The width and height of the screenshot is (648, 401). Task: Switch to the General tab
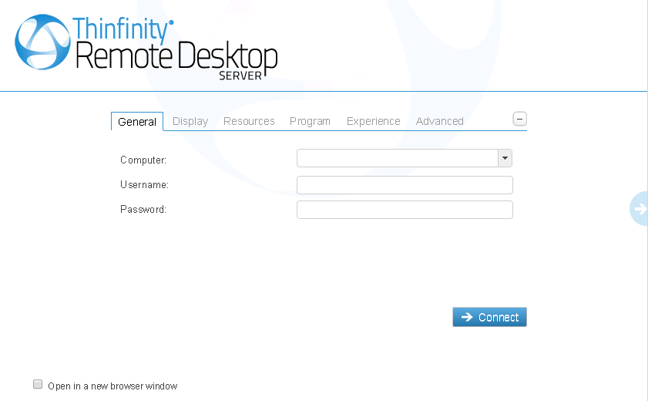pos(137,122)
